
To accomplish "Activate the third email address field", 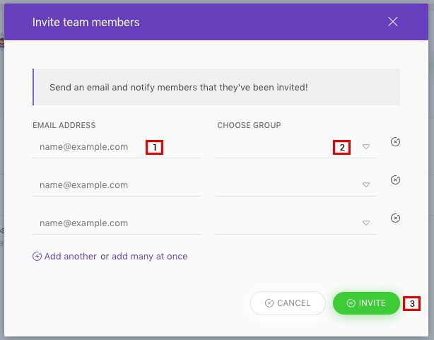I will pos(117,223).
